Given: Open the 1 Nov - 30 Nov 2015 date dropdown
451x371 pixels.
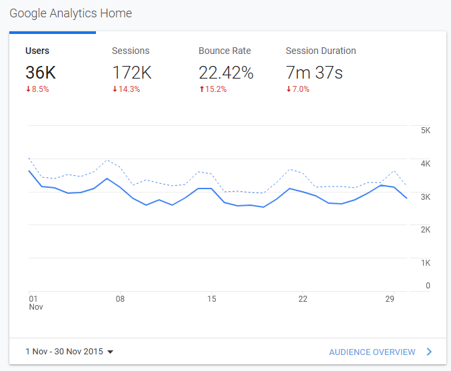Looking at the screenshot, I should pyautogui.click(x=69, y=352).
